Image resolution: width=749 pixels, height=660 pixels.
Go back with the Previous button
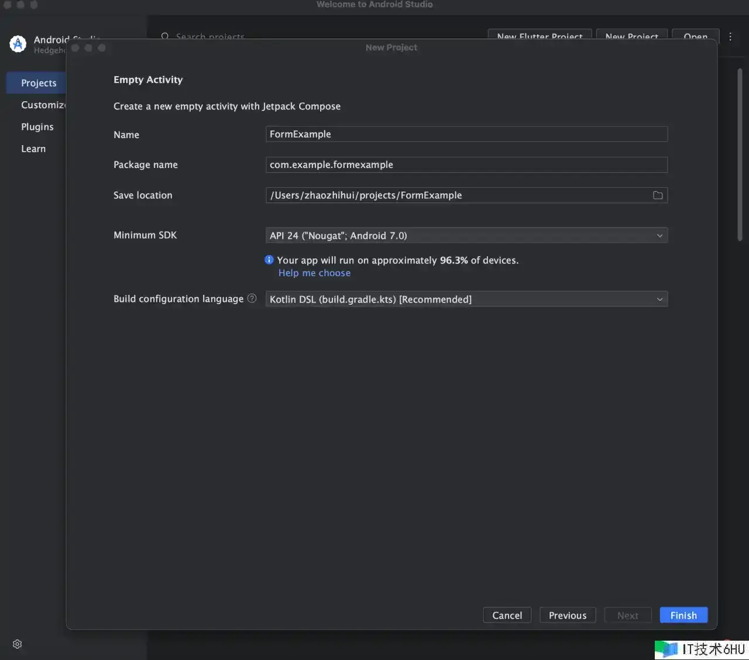(x=567, y=615)
